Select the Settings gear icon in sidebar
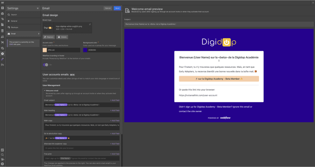Viewport: 315px width, 167px height. click(x=2, y=54)
